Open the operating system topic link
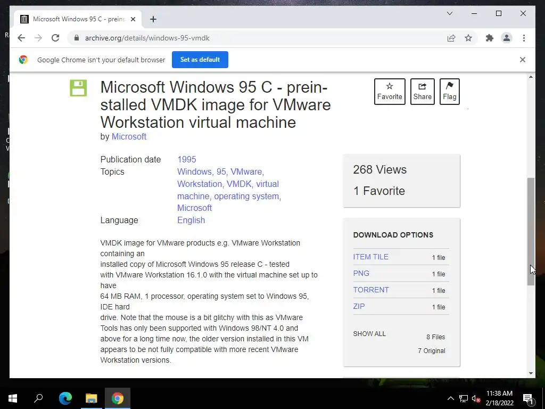 246,196
